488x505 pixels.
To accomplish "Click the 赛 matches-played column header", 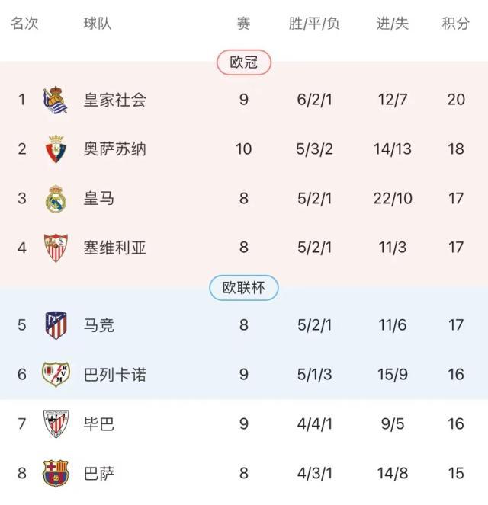I will coord(244,24).
